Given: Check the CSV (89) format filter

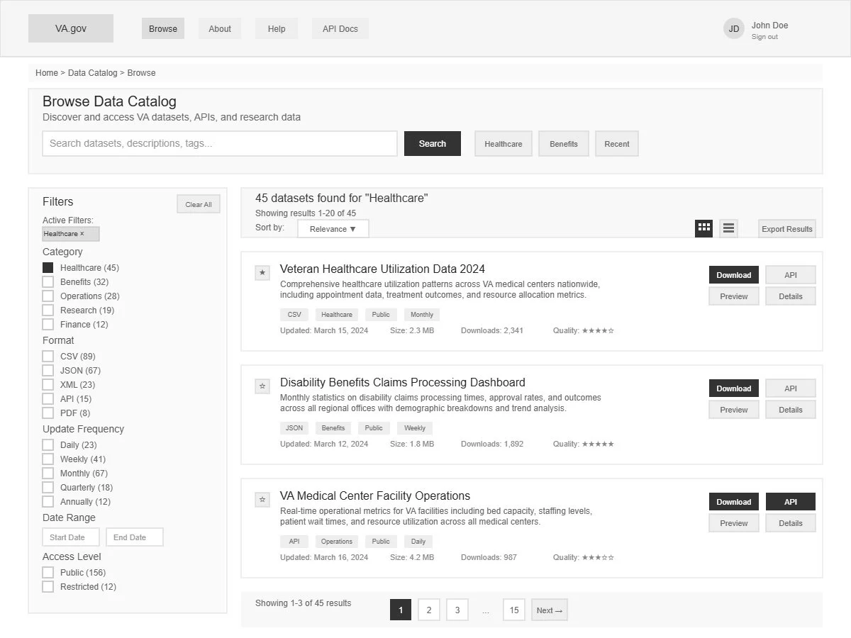Looking at the screenshot, I should (48, 357).
